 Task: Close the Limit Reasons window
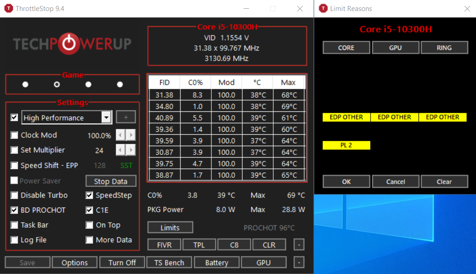[467, 9]
